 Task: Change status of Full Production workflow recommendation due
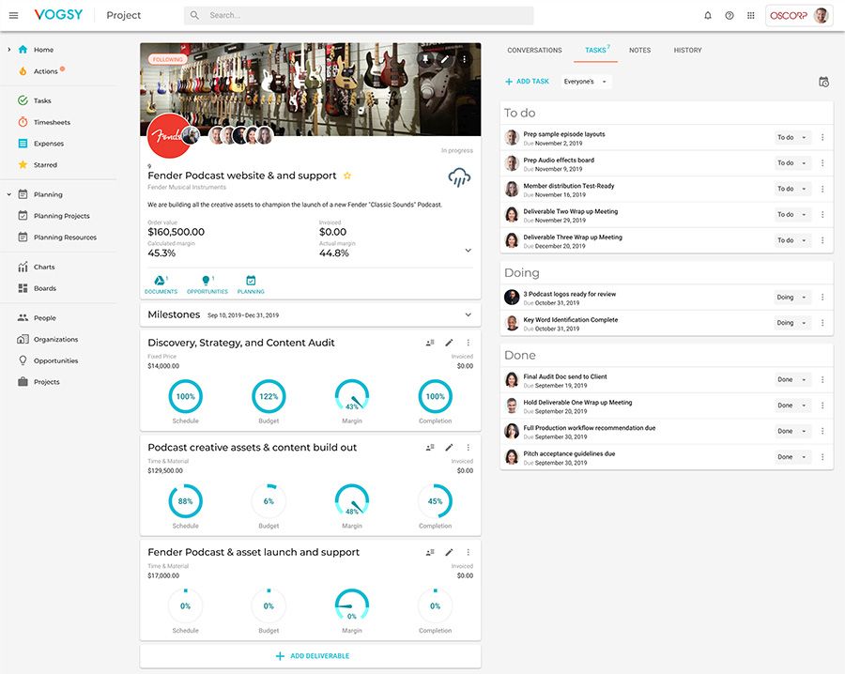(792, 431)
